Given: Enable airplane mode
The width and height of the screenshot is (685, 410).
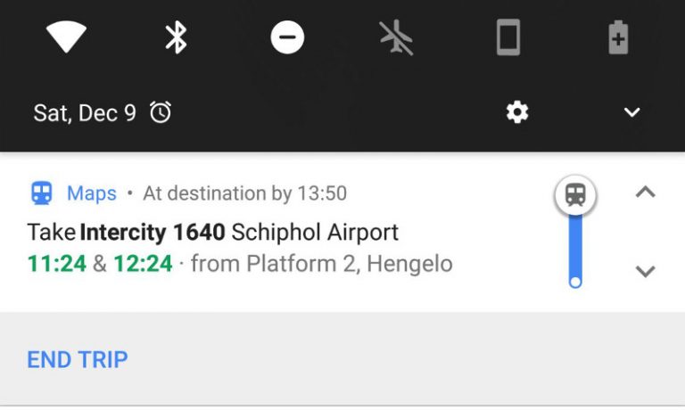Looking at the screenshot, I should 397,37.
